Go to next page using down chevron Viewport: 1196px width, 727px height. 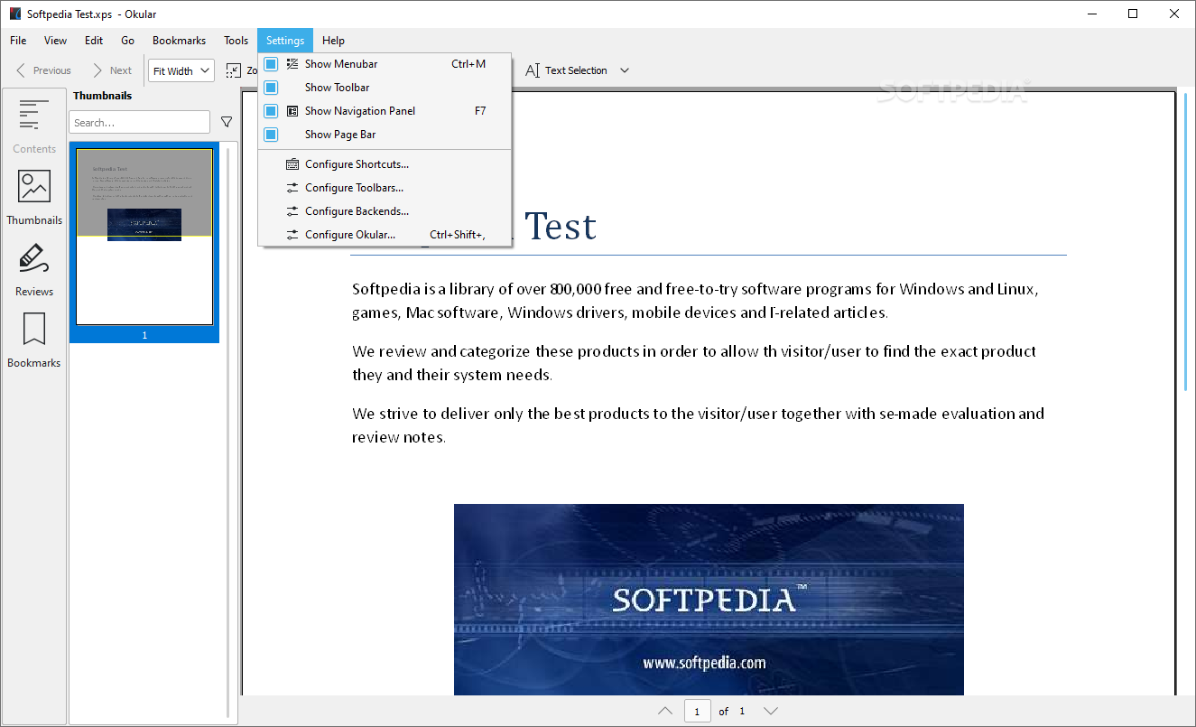click(x=771, y=711)
